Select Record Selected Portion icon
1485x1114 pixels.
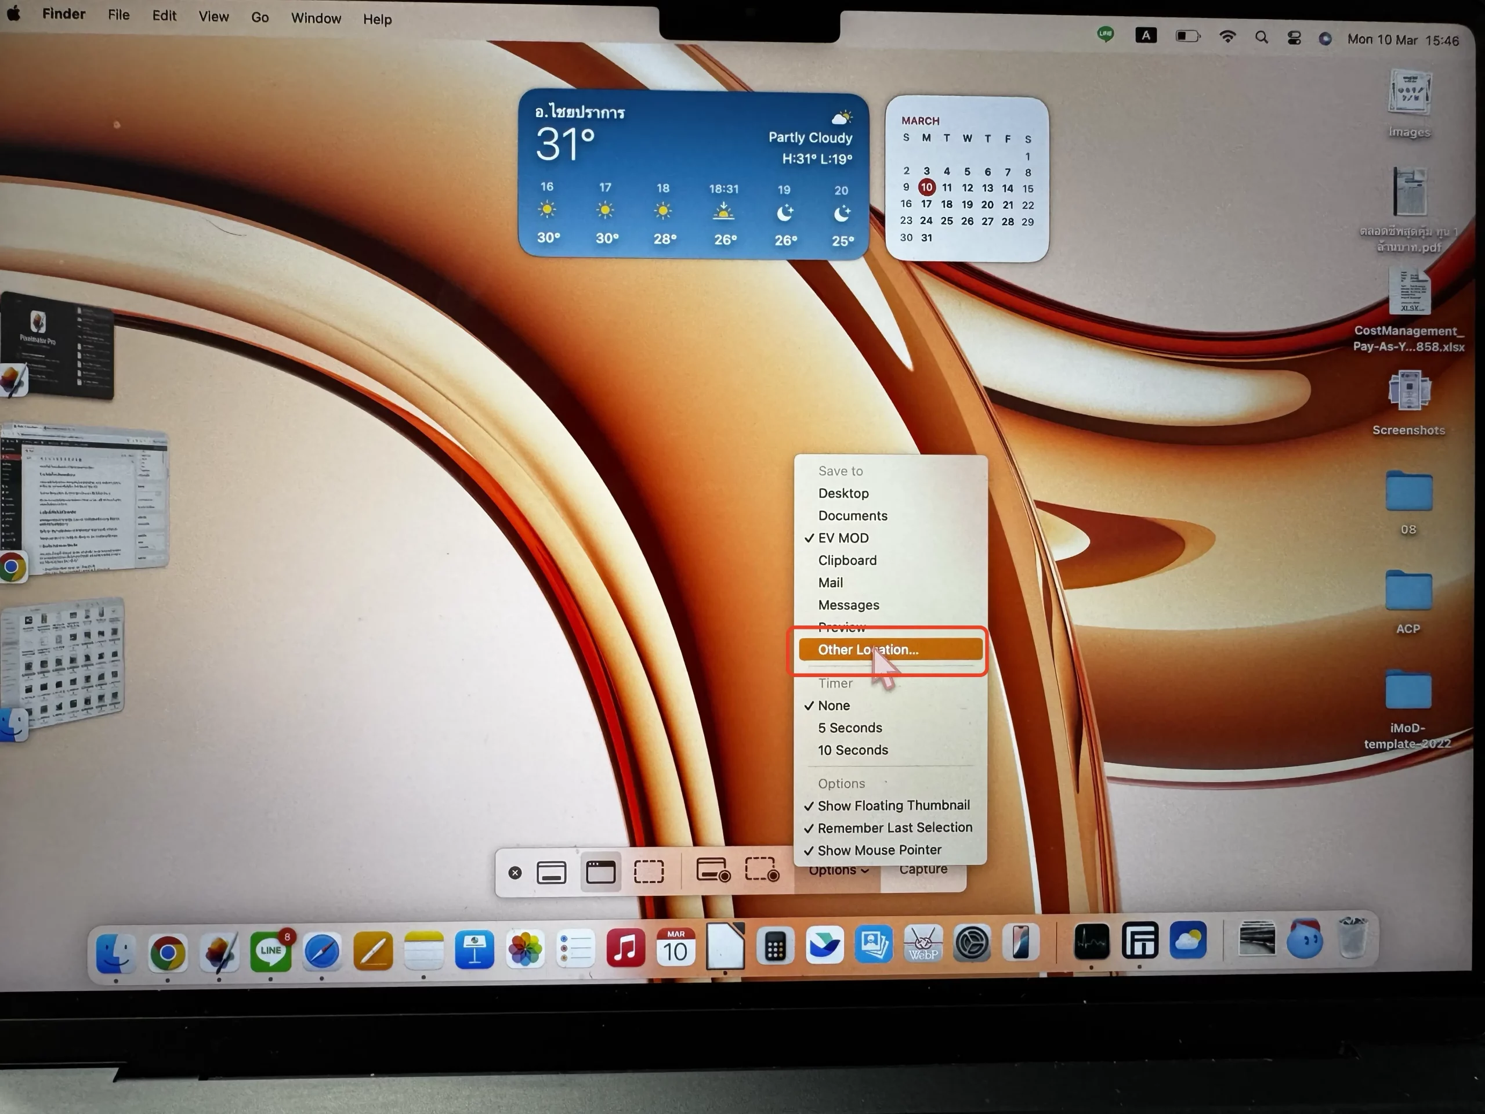pyautogui.click(x=762, y=870)
